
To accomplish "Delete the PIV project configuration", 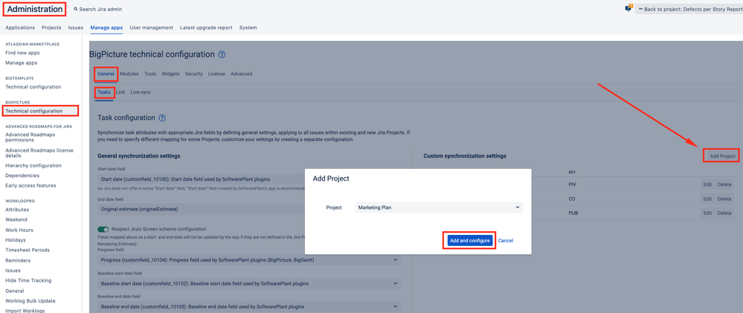I will (724, 184).
